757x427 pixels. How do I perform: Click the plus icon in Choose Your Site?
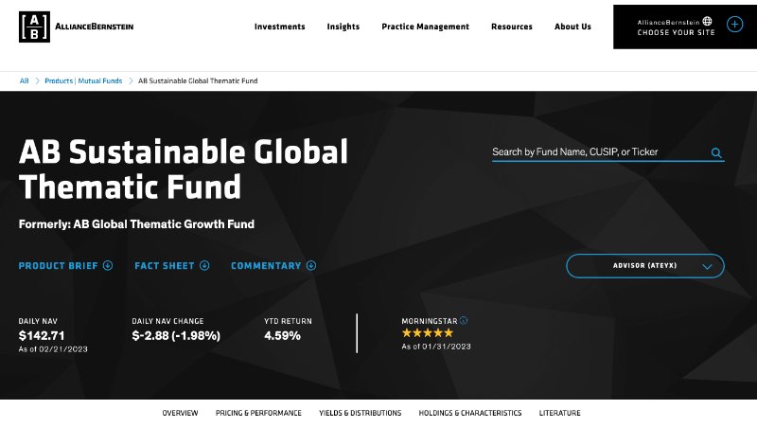pos(735,24)
